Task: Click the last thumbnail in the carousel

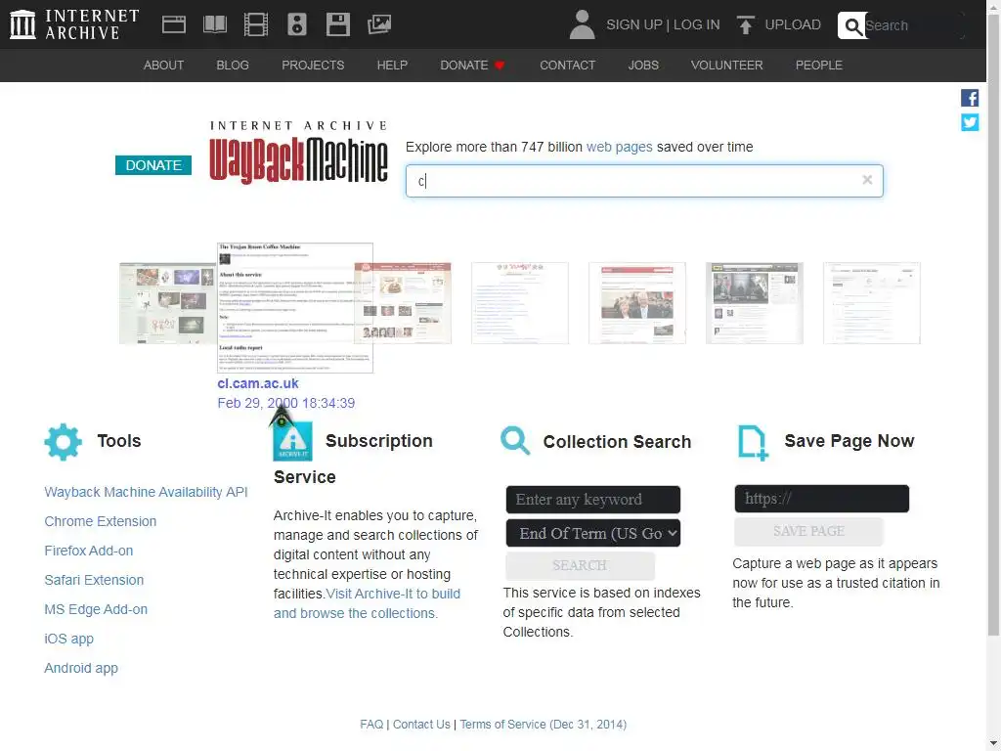Action: coord(871,303)
